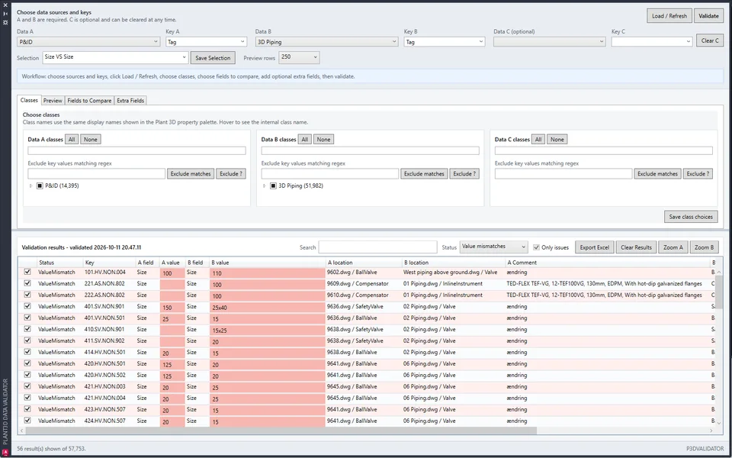Close the Plant3D Data Validator palette
The width and height of the screenshot is (732, 458).
(x=5, y=5)
